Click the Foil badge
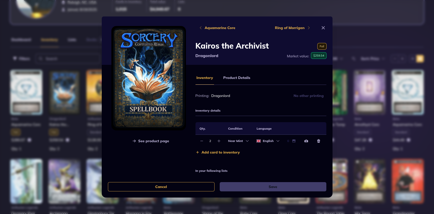 322,46
